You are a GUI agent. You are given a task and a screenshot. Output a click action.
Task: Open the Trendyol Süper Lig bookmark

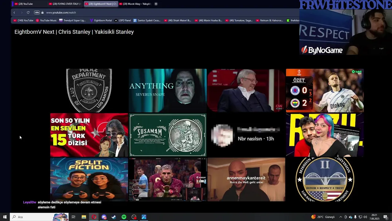tap(72, 21)
